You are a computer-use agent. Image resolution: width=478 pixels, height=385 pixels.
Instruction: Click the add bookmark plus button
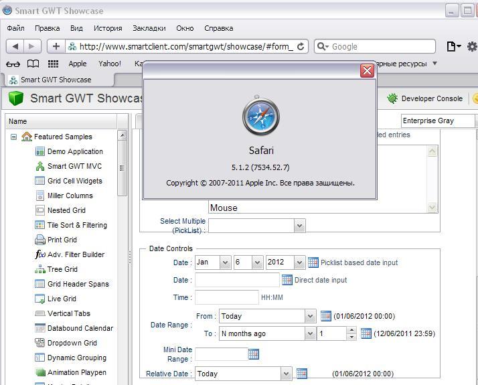pos(56,46)
